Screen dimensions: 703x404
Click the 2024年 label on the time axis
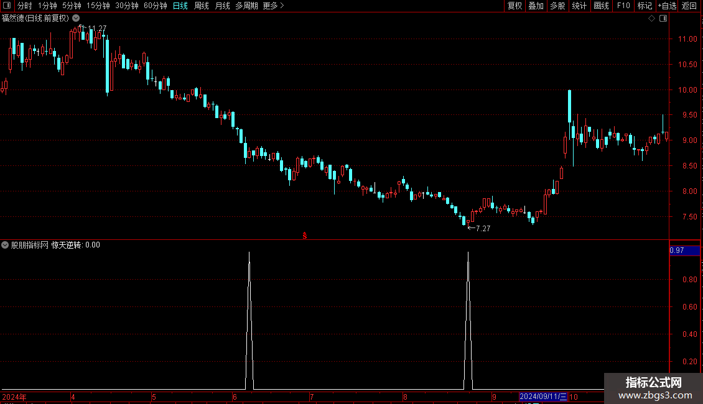[14, 397]
